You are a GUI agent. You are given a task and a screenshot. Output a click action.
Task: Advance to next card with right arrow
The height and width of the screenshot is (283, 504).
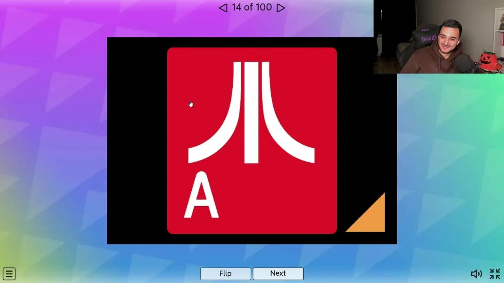coord(281,8)
